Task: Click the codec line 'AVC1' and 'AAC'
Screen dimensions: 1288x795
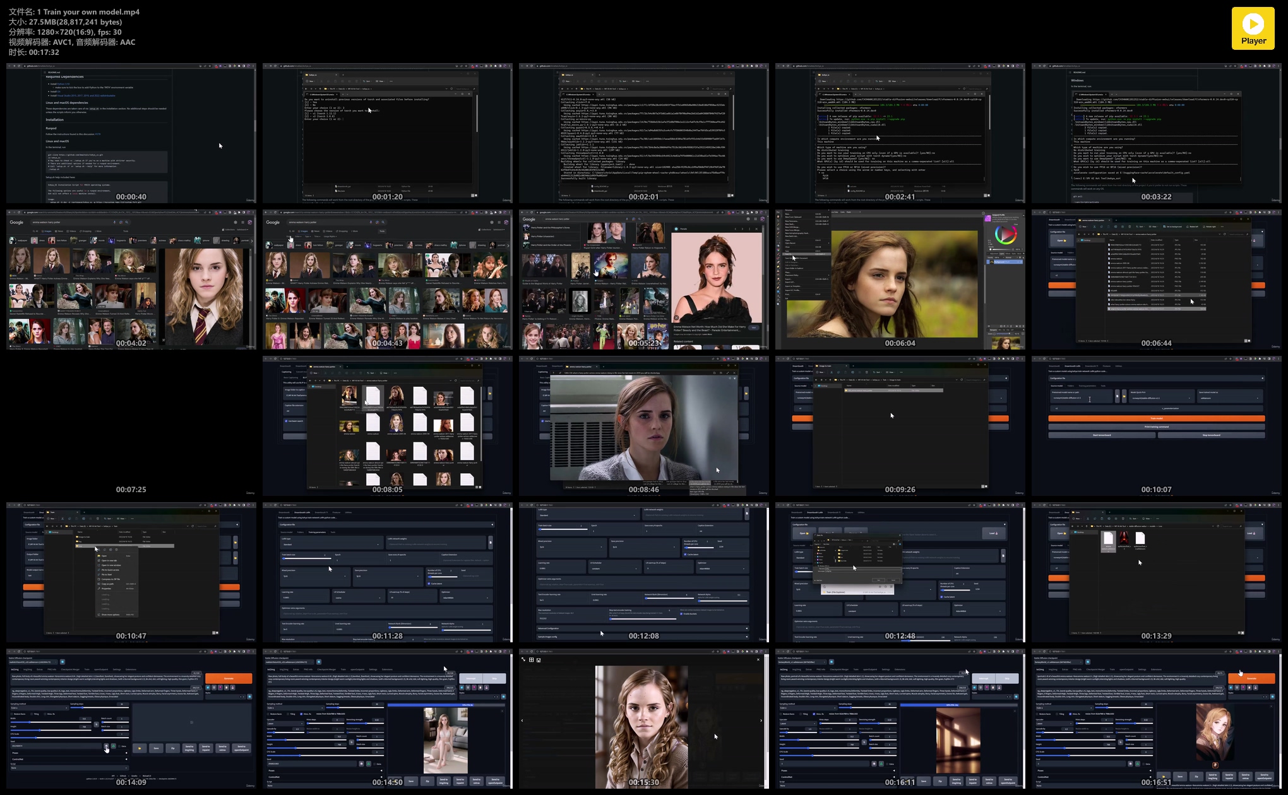Action: pyautogui.click(x=72, y=42)
